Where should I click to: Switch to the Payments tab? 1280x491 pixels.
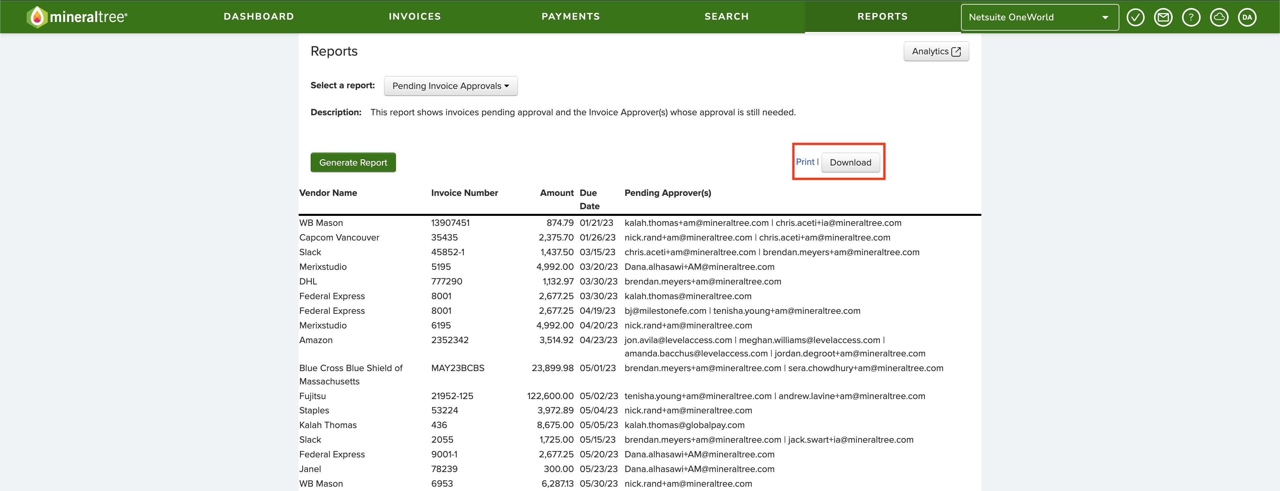(x=571, y=16)
